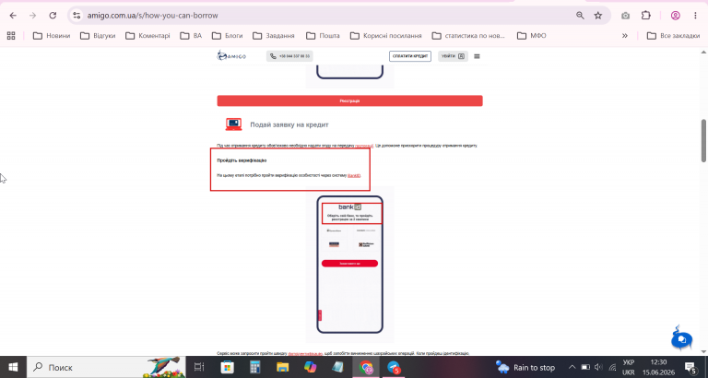Click the СПЛАТИТИ КРЕДИТ button
This screenshot has width=708, height=378.
pos(410,56)
